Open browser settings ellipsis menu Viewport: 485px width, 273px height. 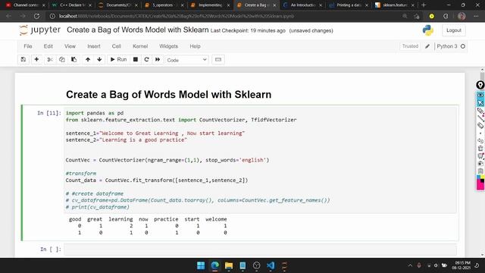pyautogui.click(x=476, y=16)
